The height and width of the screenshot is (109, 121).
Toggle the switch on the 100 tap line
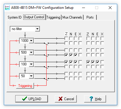tap(46, 67)
